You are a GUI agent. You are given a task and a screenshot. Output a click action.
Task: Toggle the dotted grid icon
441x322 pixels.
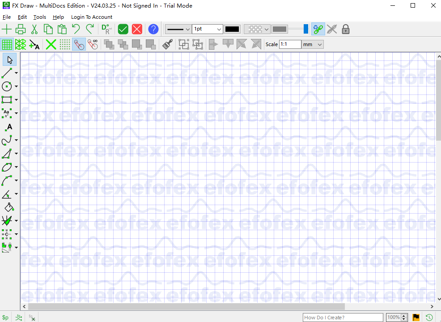[65, 44]
